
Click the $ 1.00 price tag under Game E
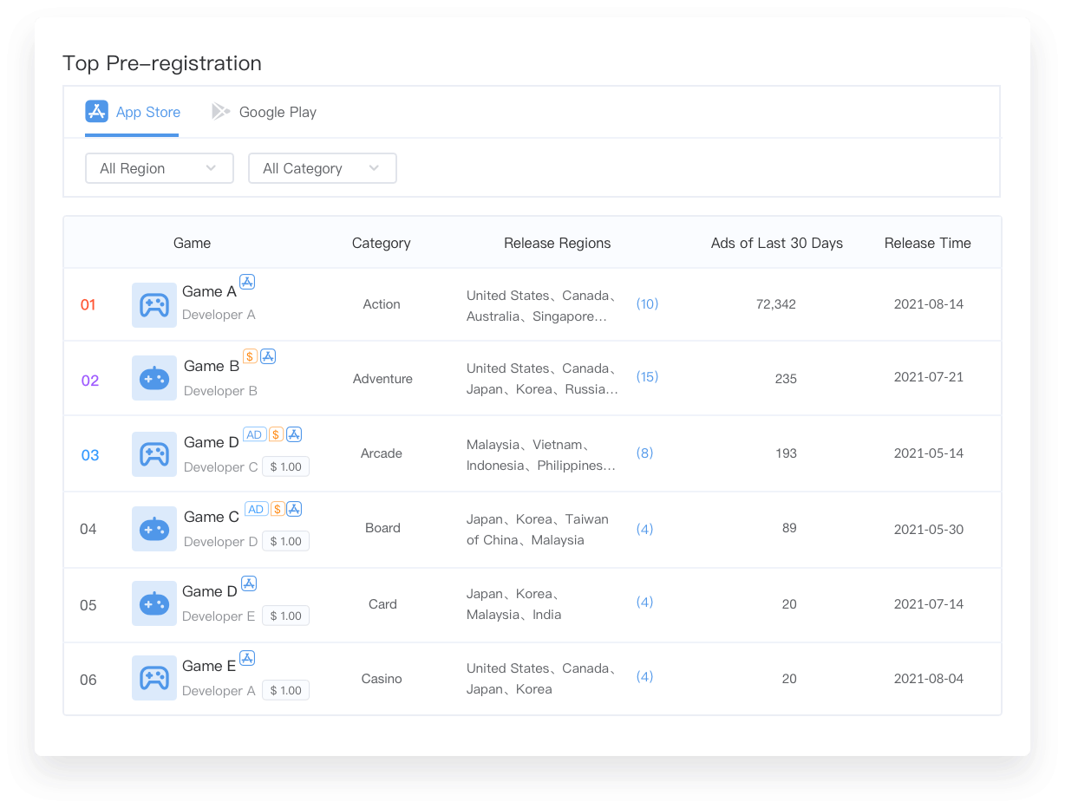[x=285, y=690]
